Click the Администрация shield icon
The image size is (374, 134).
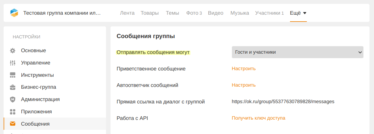(x=13, y=100)
